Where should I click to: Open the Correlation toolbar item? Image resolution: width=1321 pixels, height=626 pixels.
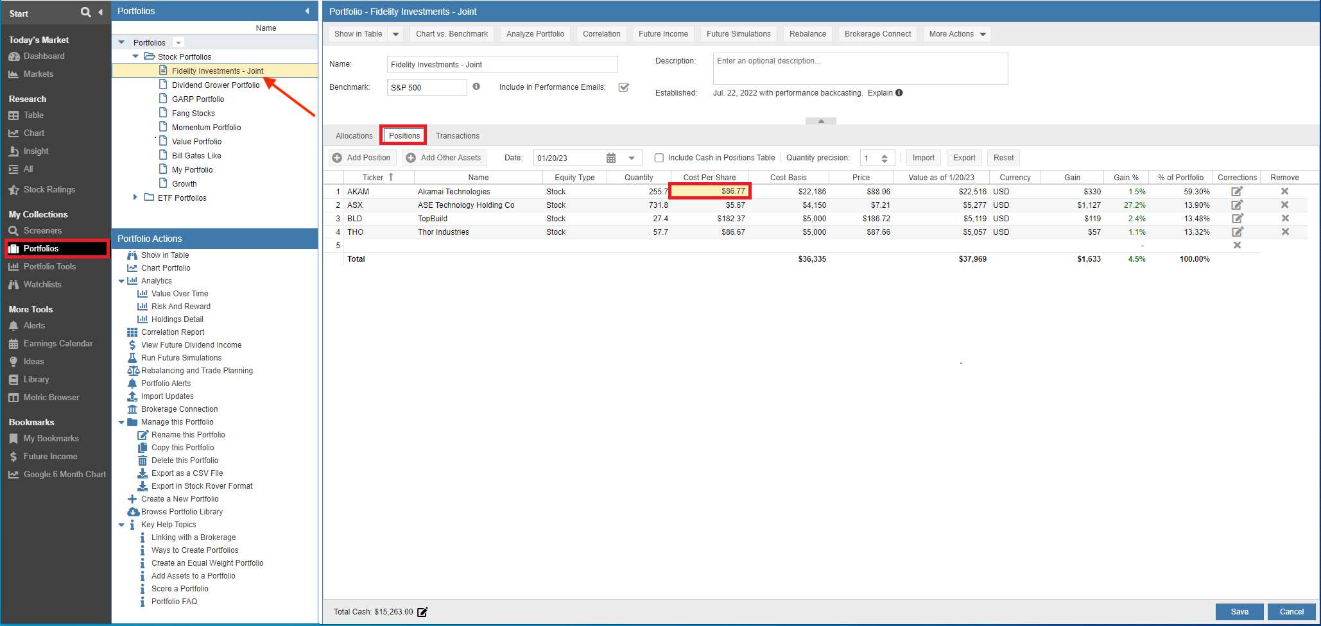[601, 34]
